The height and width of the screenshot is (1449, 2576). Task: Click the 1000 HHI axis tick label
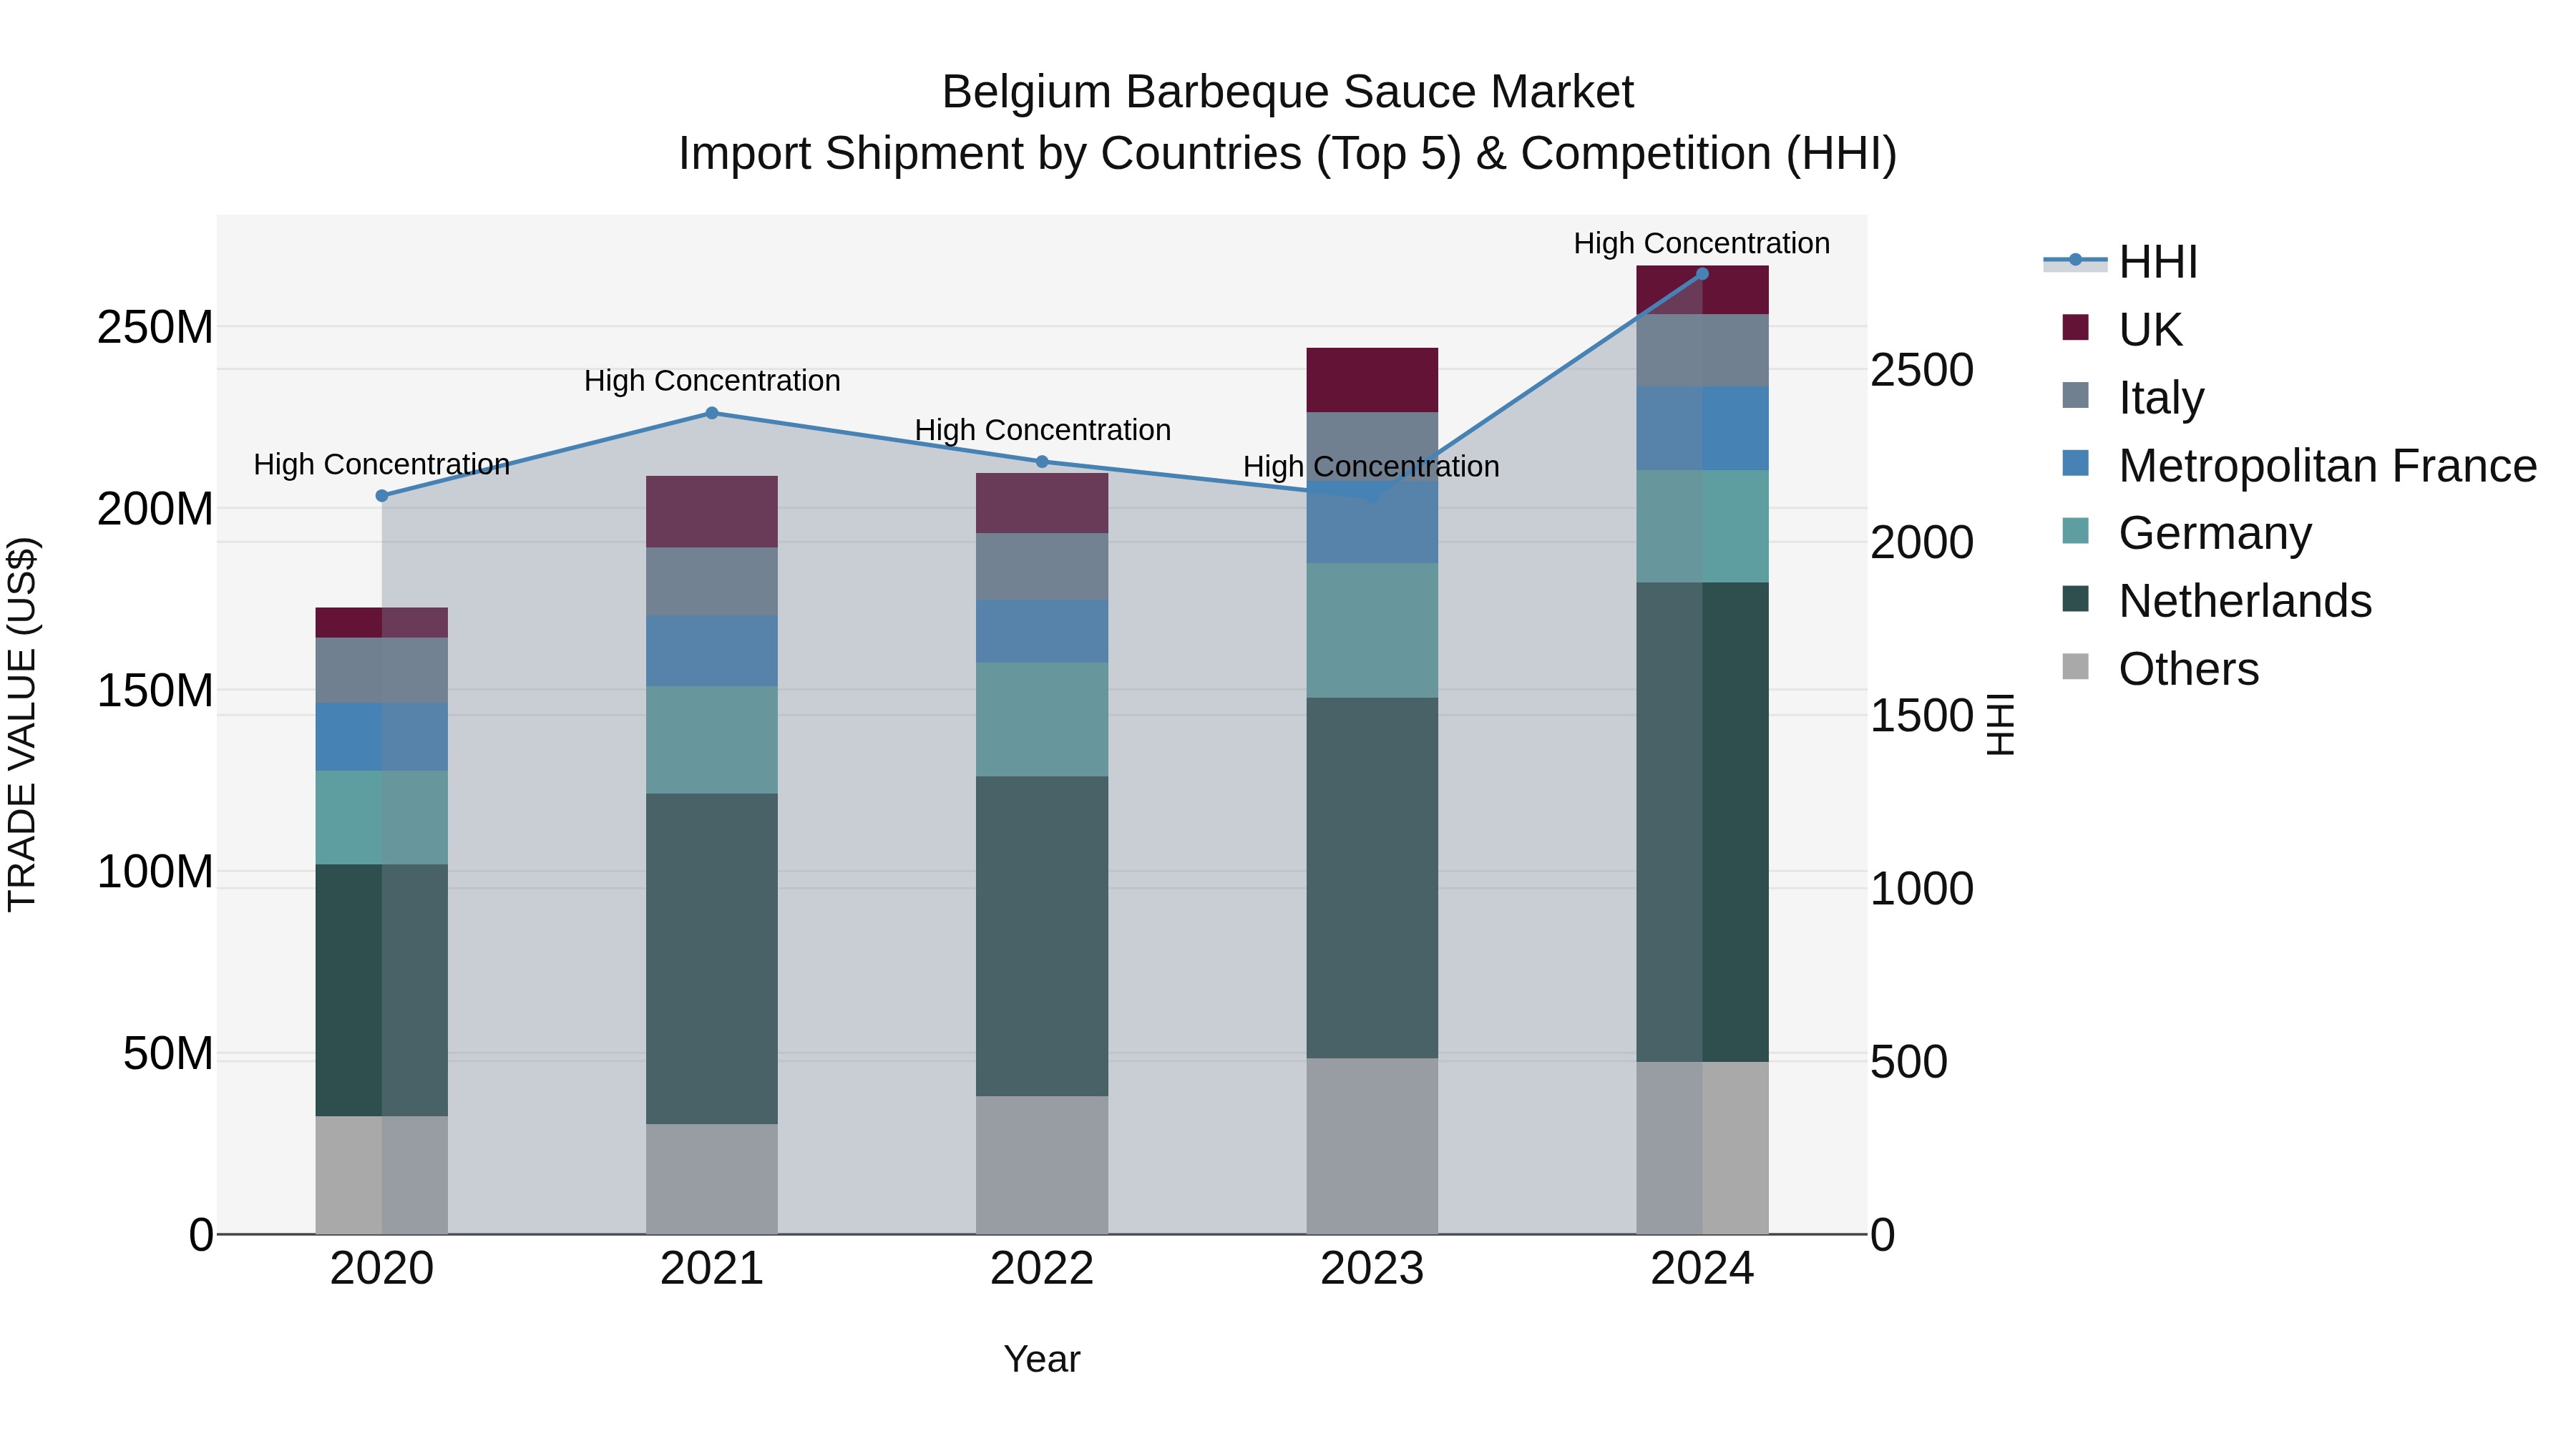click(x=1922, y=888)
